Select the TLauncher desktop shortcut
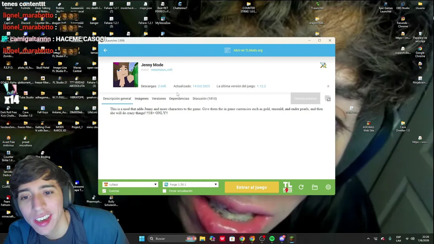 pos(317,6)
